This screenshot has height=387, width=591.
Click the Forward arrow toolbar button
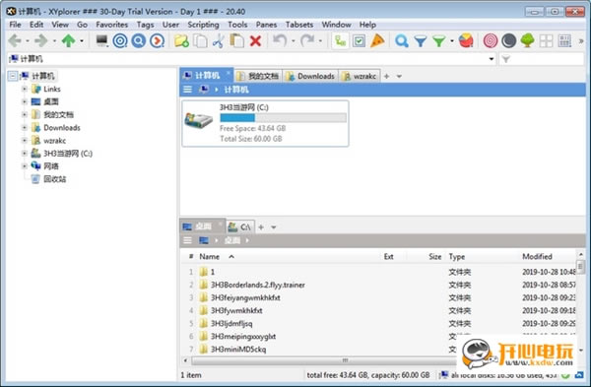tap(41, 40)
